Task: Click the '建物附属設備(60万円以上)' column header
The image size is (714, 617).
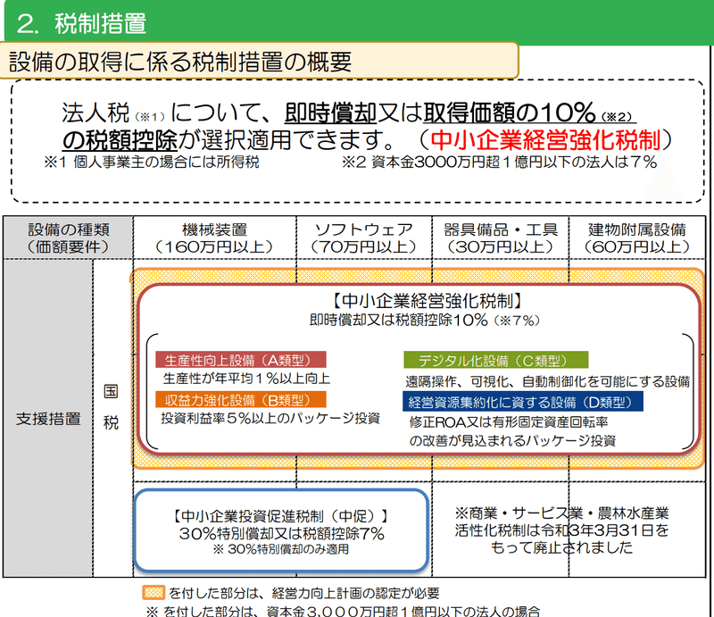Action: tap(637, 238)
